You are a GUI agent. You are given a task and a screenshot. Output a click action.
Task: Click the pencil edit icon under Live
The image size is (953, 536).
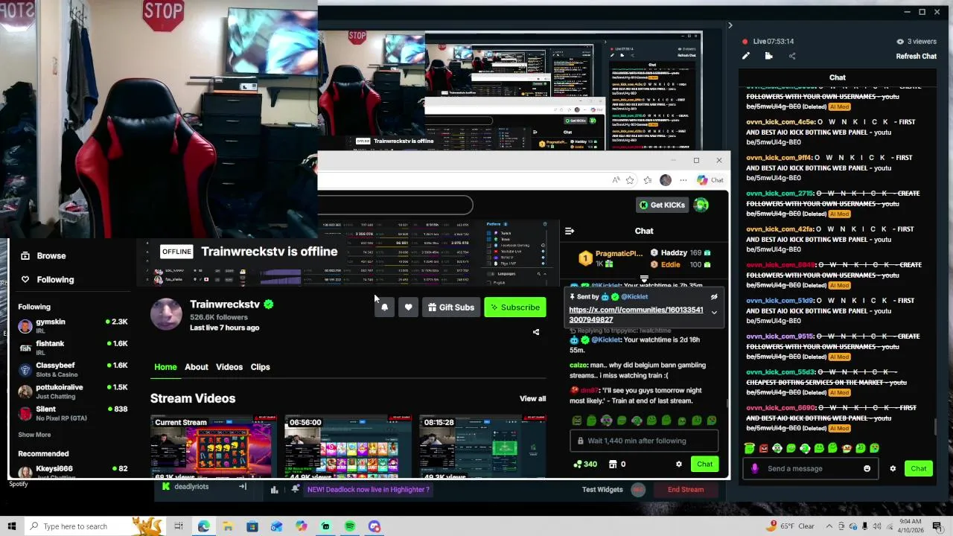(x=746, y=56)
